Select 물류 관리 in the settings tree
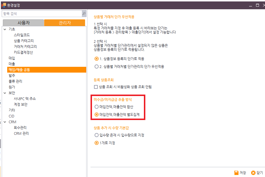The height and width of the screenshot is (177, 265). tap(16, 81)
